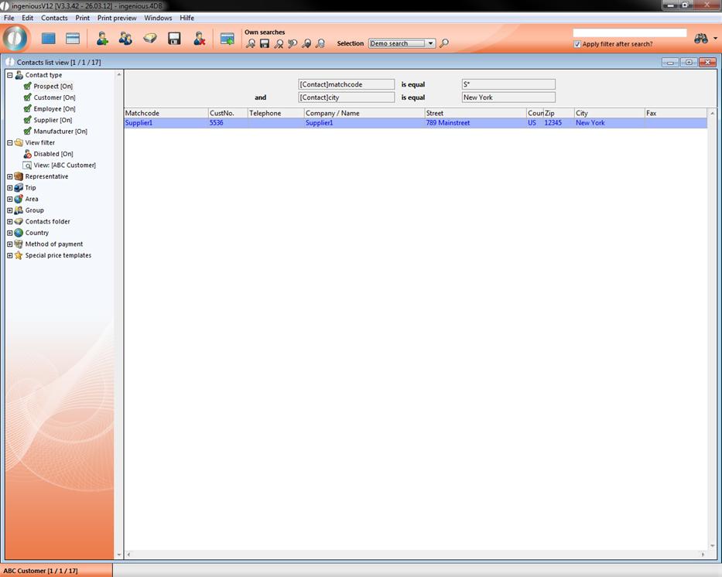Expand the Representative tree node
The width and height of the screenshot is (722, 577).
9,176
